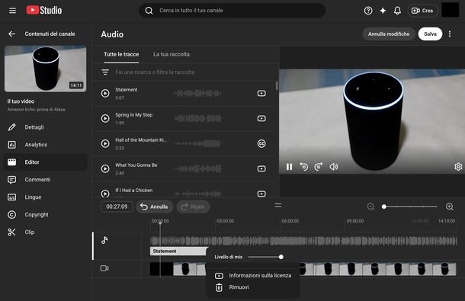Preview If I Had a Chicken track
Screen dimensions: 465x301
[105, 194]
